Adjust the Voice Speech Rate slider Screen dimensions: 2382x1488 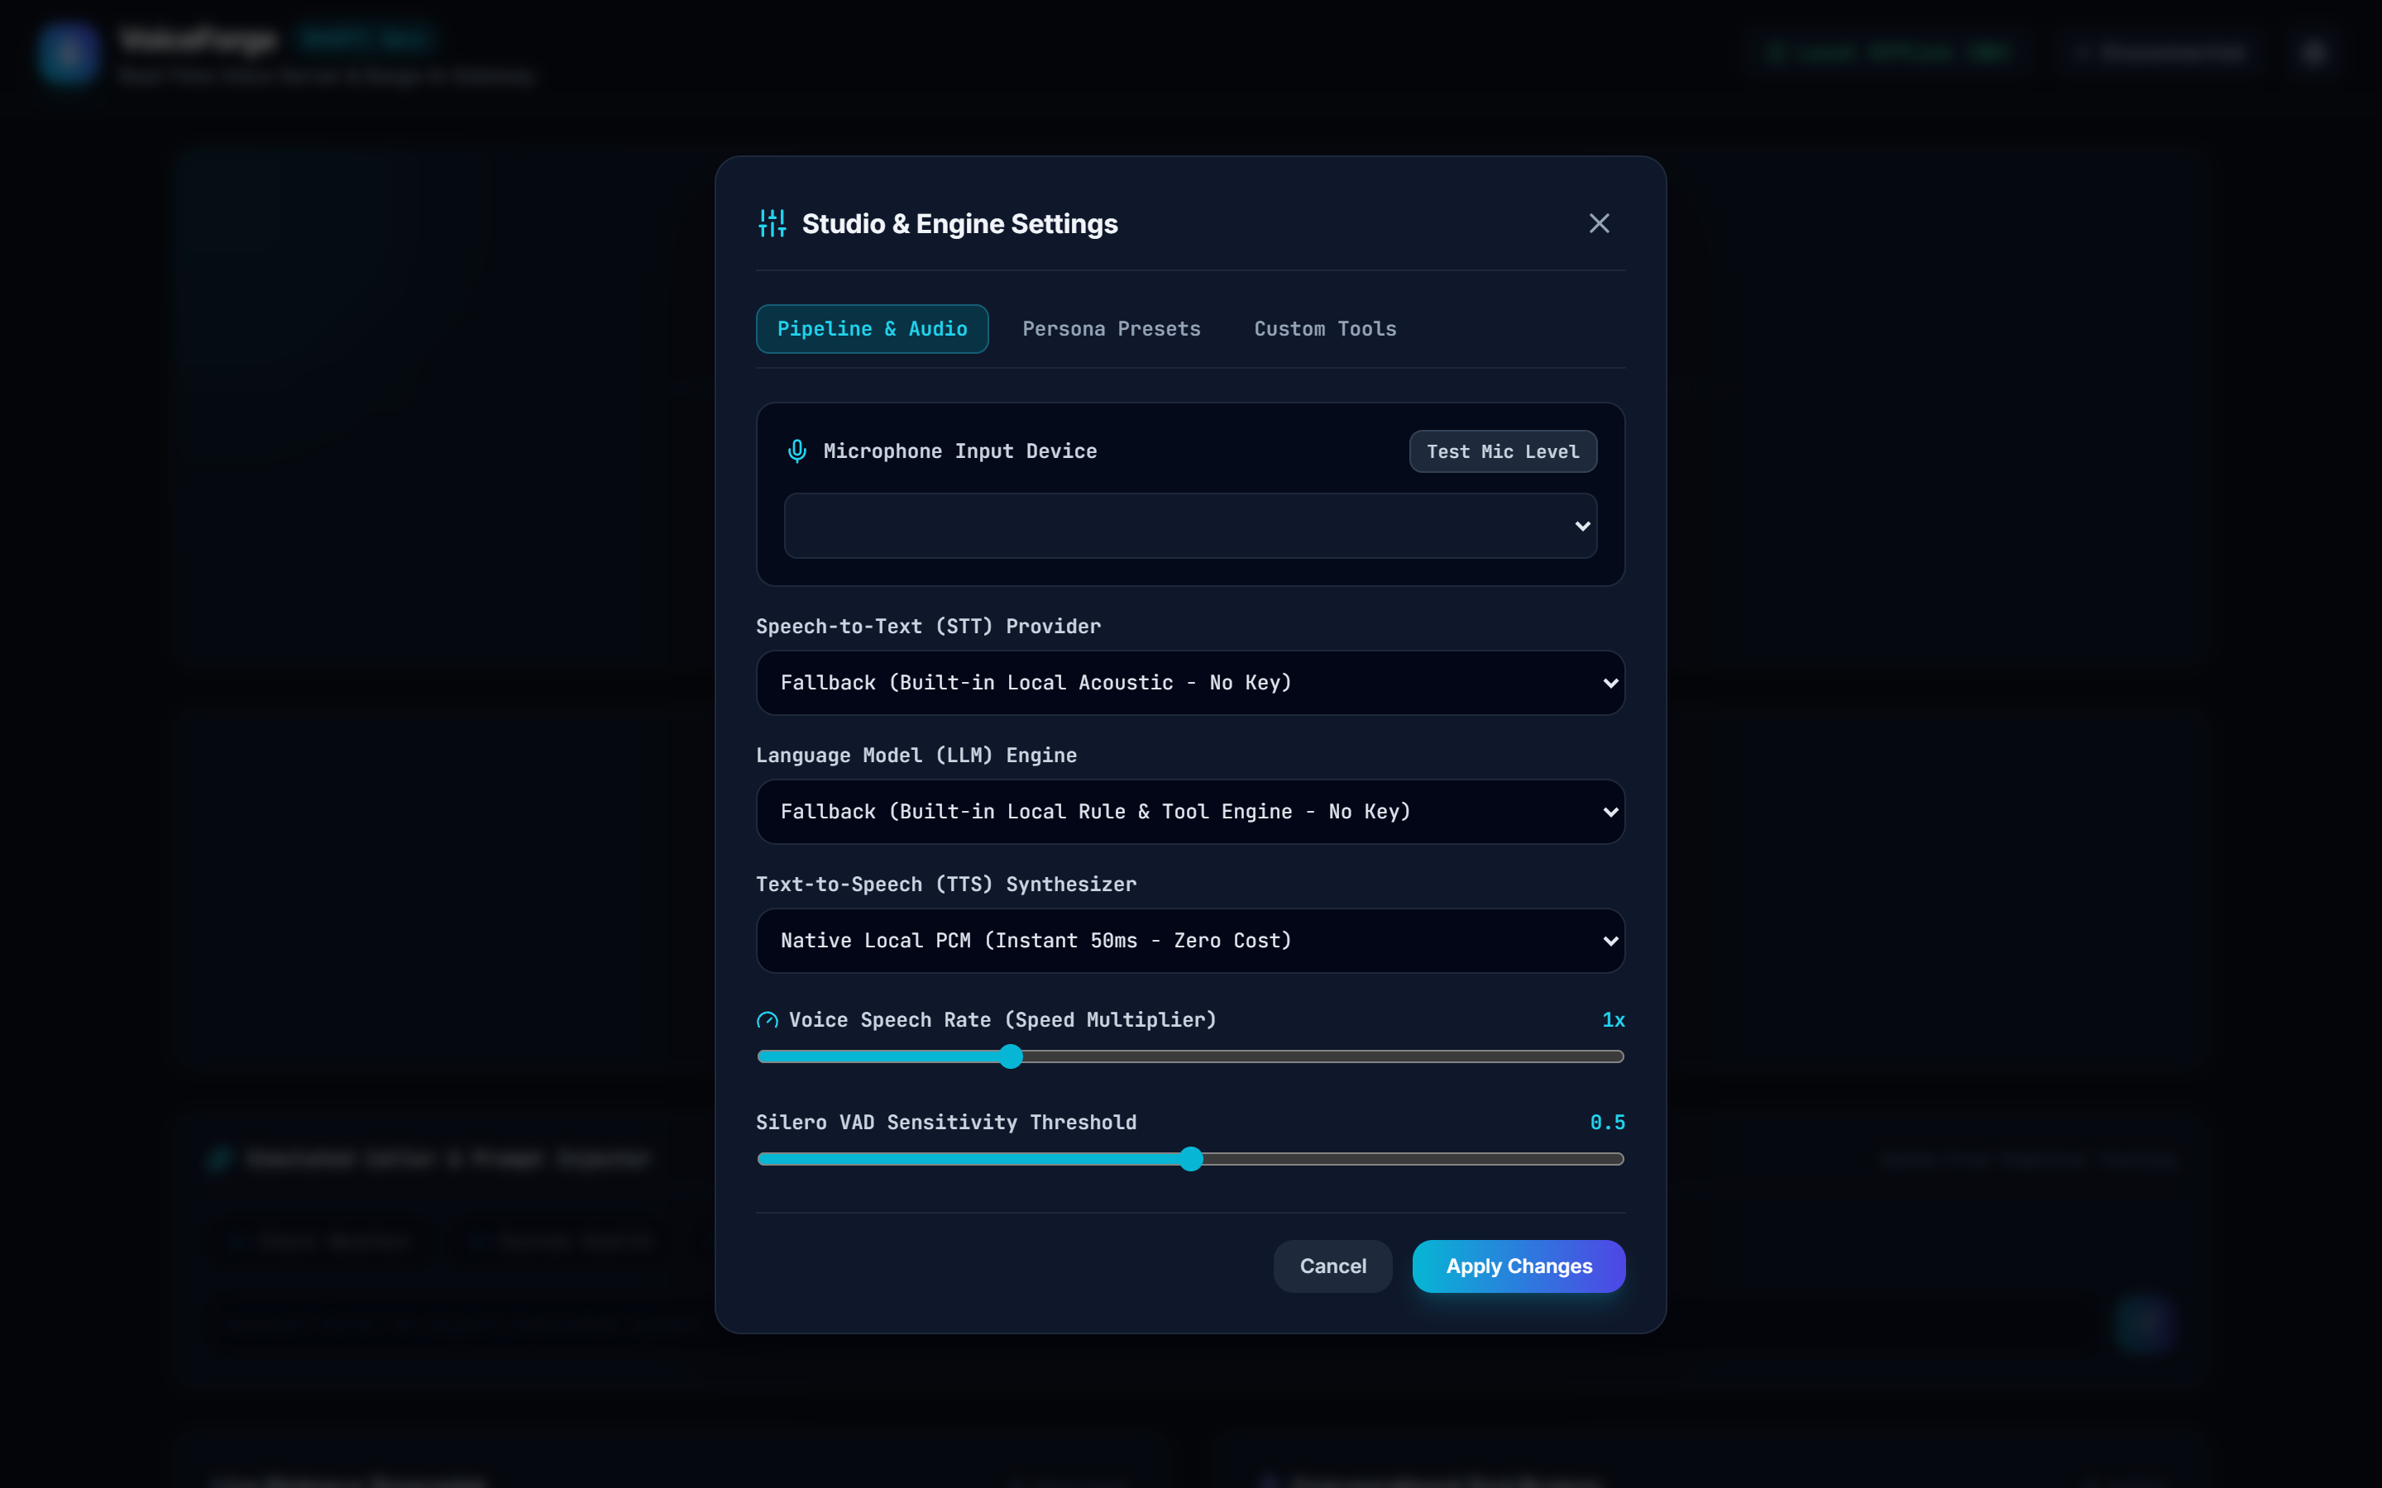1190,1057
